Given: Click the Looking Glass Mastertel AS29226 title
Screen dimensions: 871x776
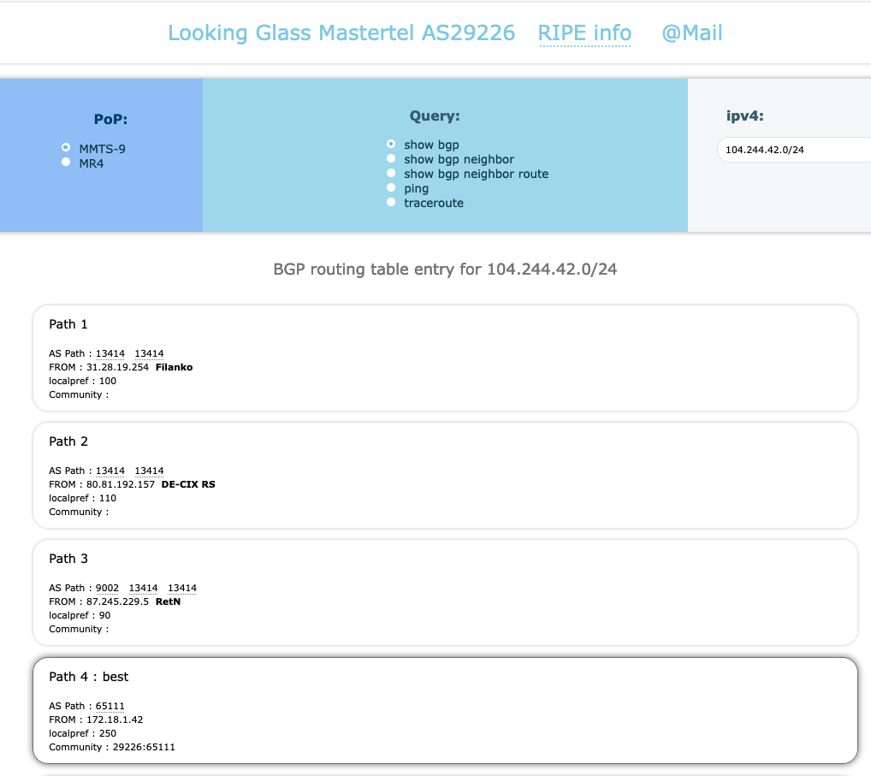Looking at the screenshot, I should (x=341, y=33).
